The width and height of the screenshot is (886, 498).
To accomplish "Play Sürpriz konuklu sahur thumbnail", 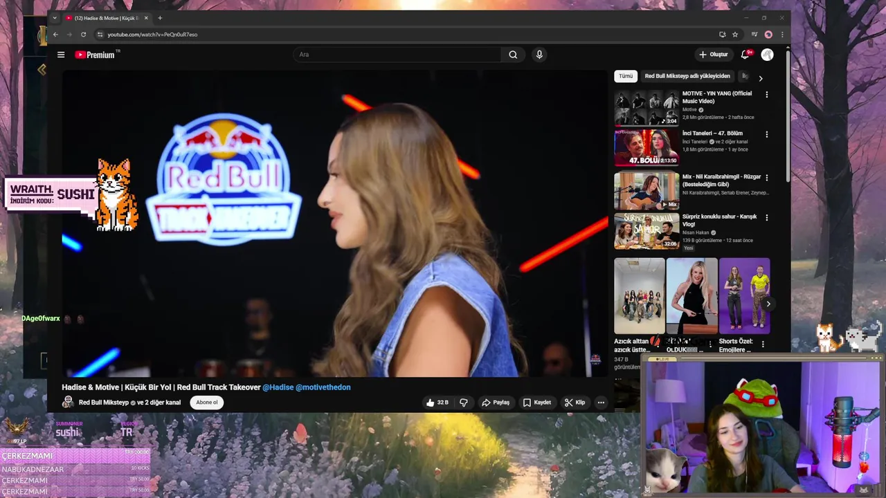I will pyautogui.click(x=647, y=231).
